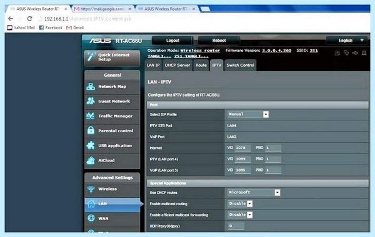Image resolution: width=375 pixels, height=237 pixels.
Task: Click the TANGLI... SSID link
Action: pos(159,56)
